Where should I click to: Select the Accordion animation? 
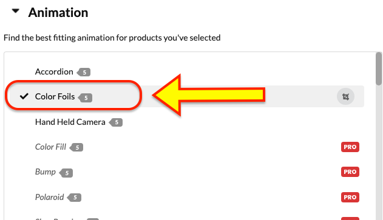pyautogui.click(x=54, y=72)
